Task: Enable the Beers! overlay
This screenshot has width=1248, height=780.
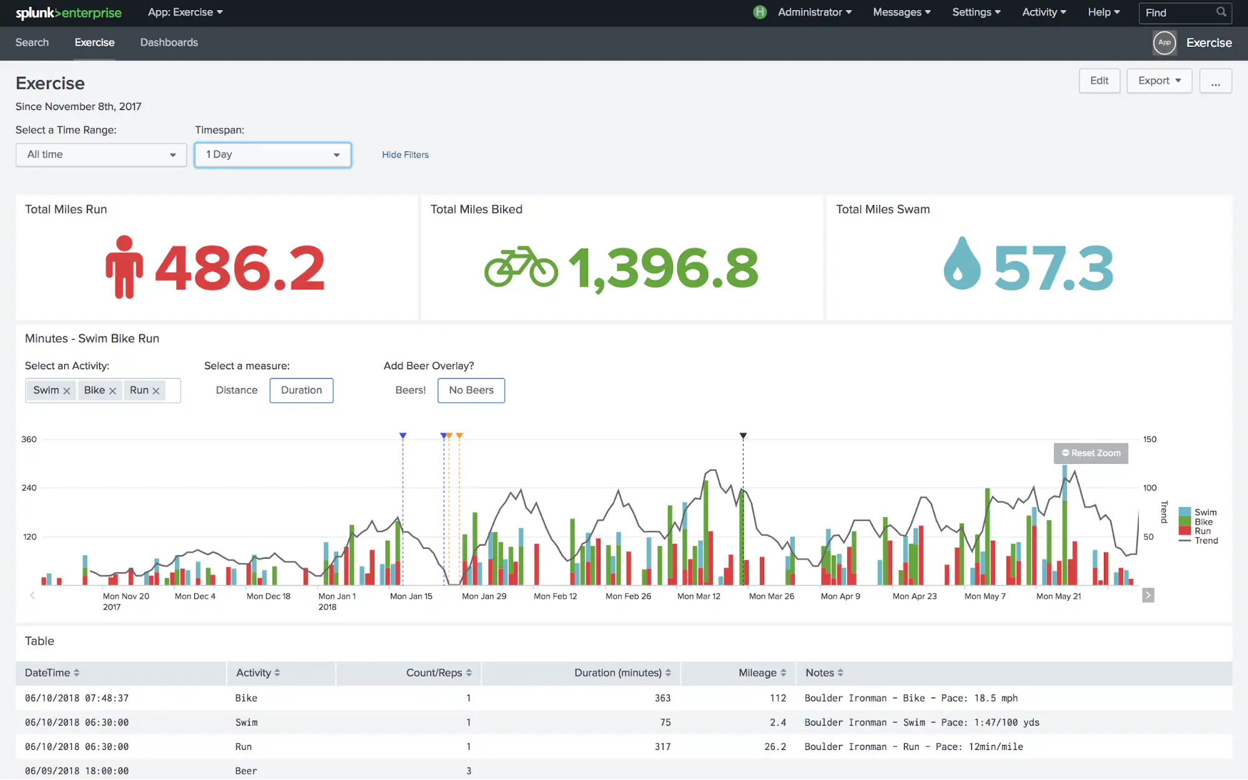Action: pos(410,390)
